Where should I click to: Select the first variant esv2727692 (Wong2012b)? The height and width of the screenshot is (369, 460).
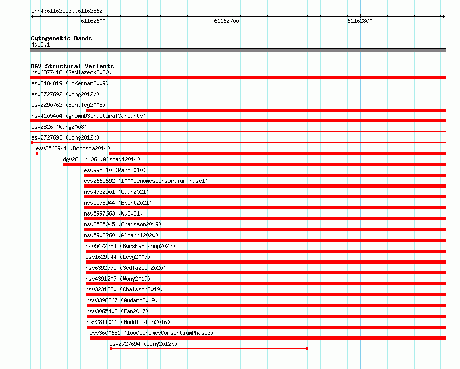[x=65, y=94]
